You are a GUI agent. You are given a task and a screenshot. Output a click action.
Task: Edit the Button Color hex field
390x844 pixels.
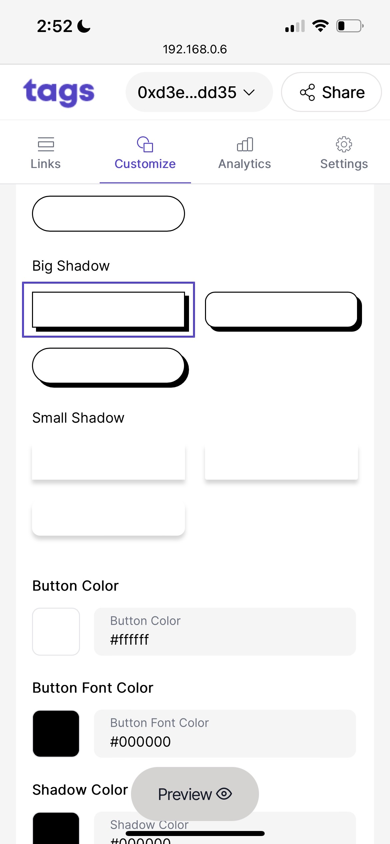click(225, 632)
